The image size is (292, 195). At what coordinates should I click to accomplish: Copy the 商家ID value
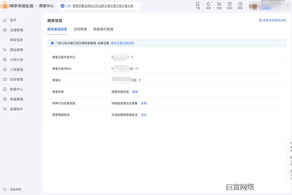tap(140, 80)
